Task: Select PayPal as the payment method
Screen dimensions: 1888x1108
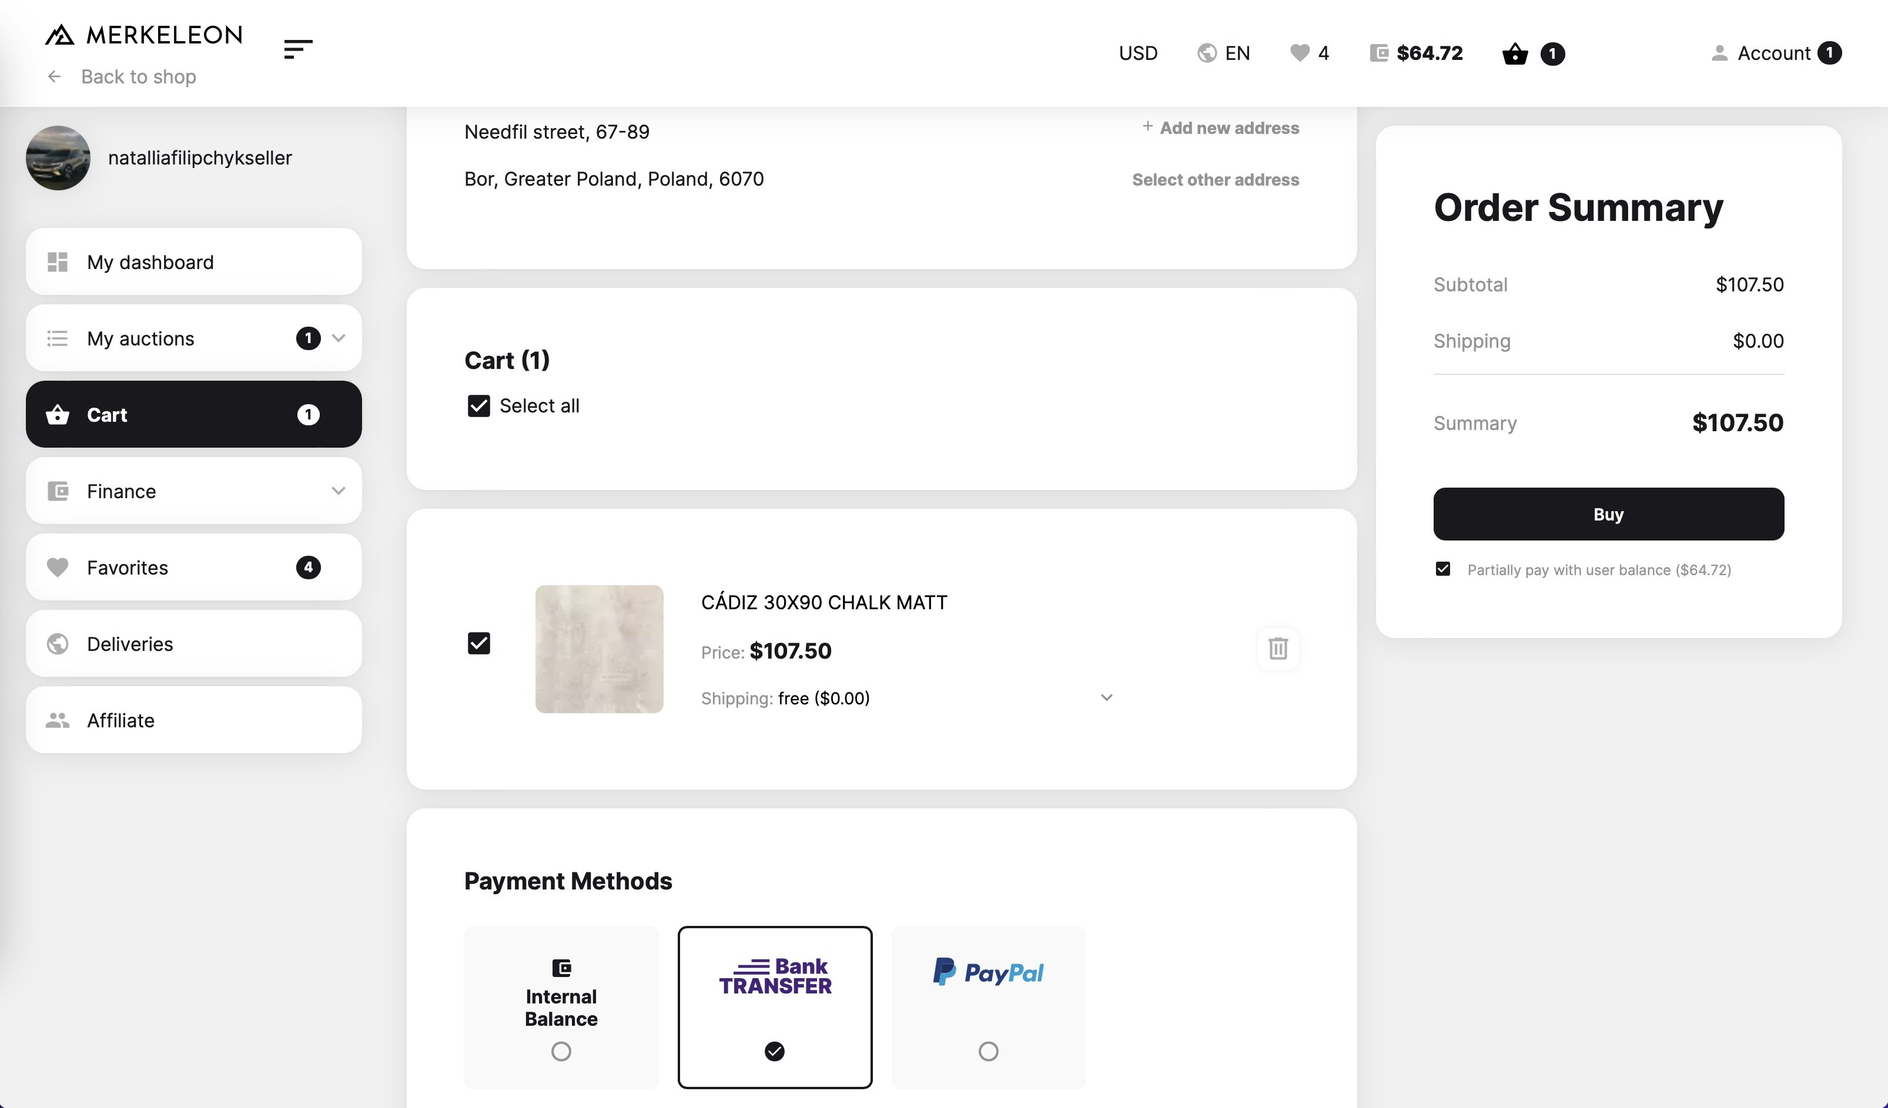Action: [988, 1007]
